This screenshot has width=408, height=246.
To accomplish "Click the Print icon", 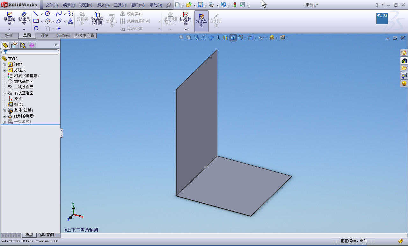I will click(x=212, y=5).
